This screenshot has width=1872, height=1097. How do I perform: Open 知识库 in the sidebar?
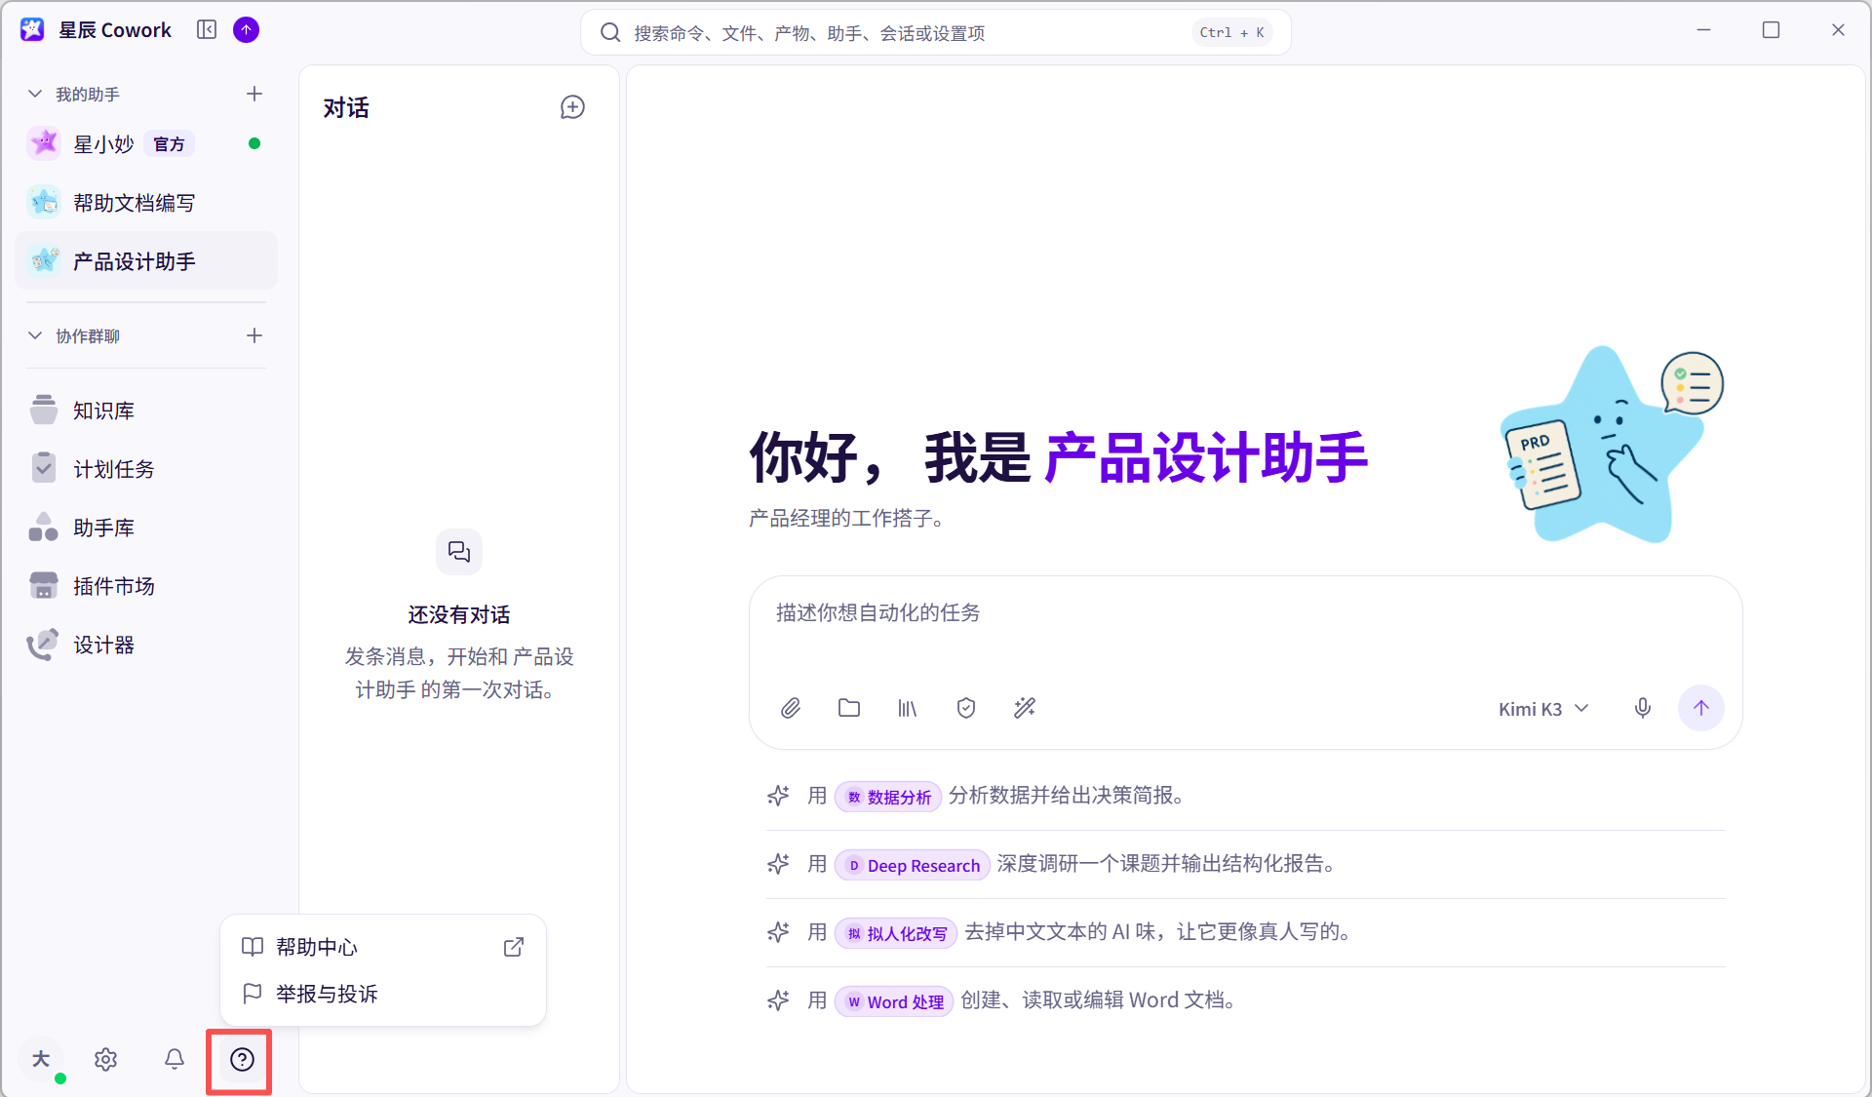(146, 411)
